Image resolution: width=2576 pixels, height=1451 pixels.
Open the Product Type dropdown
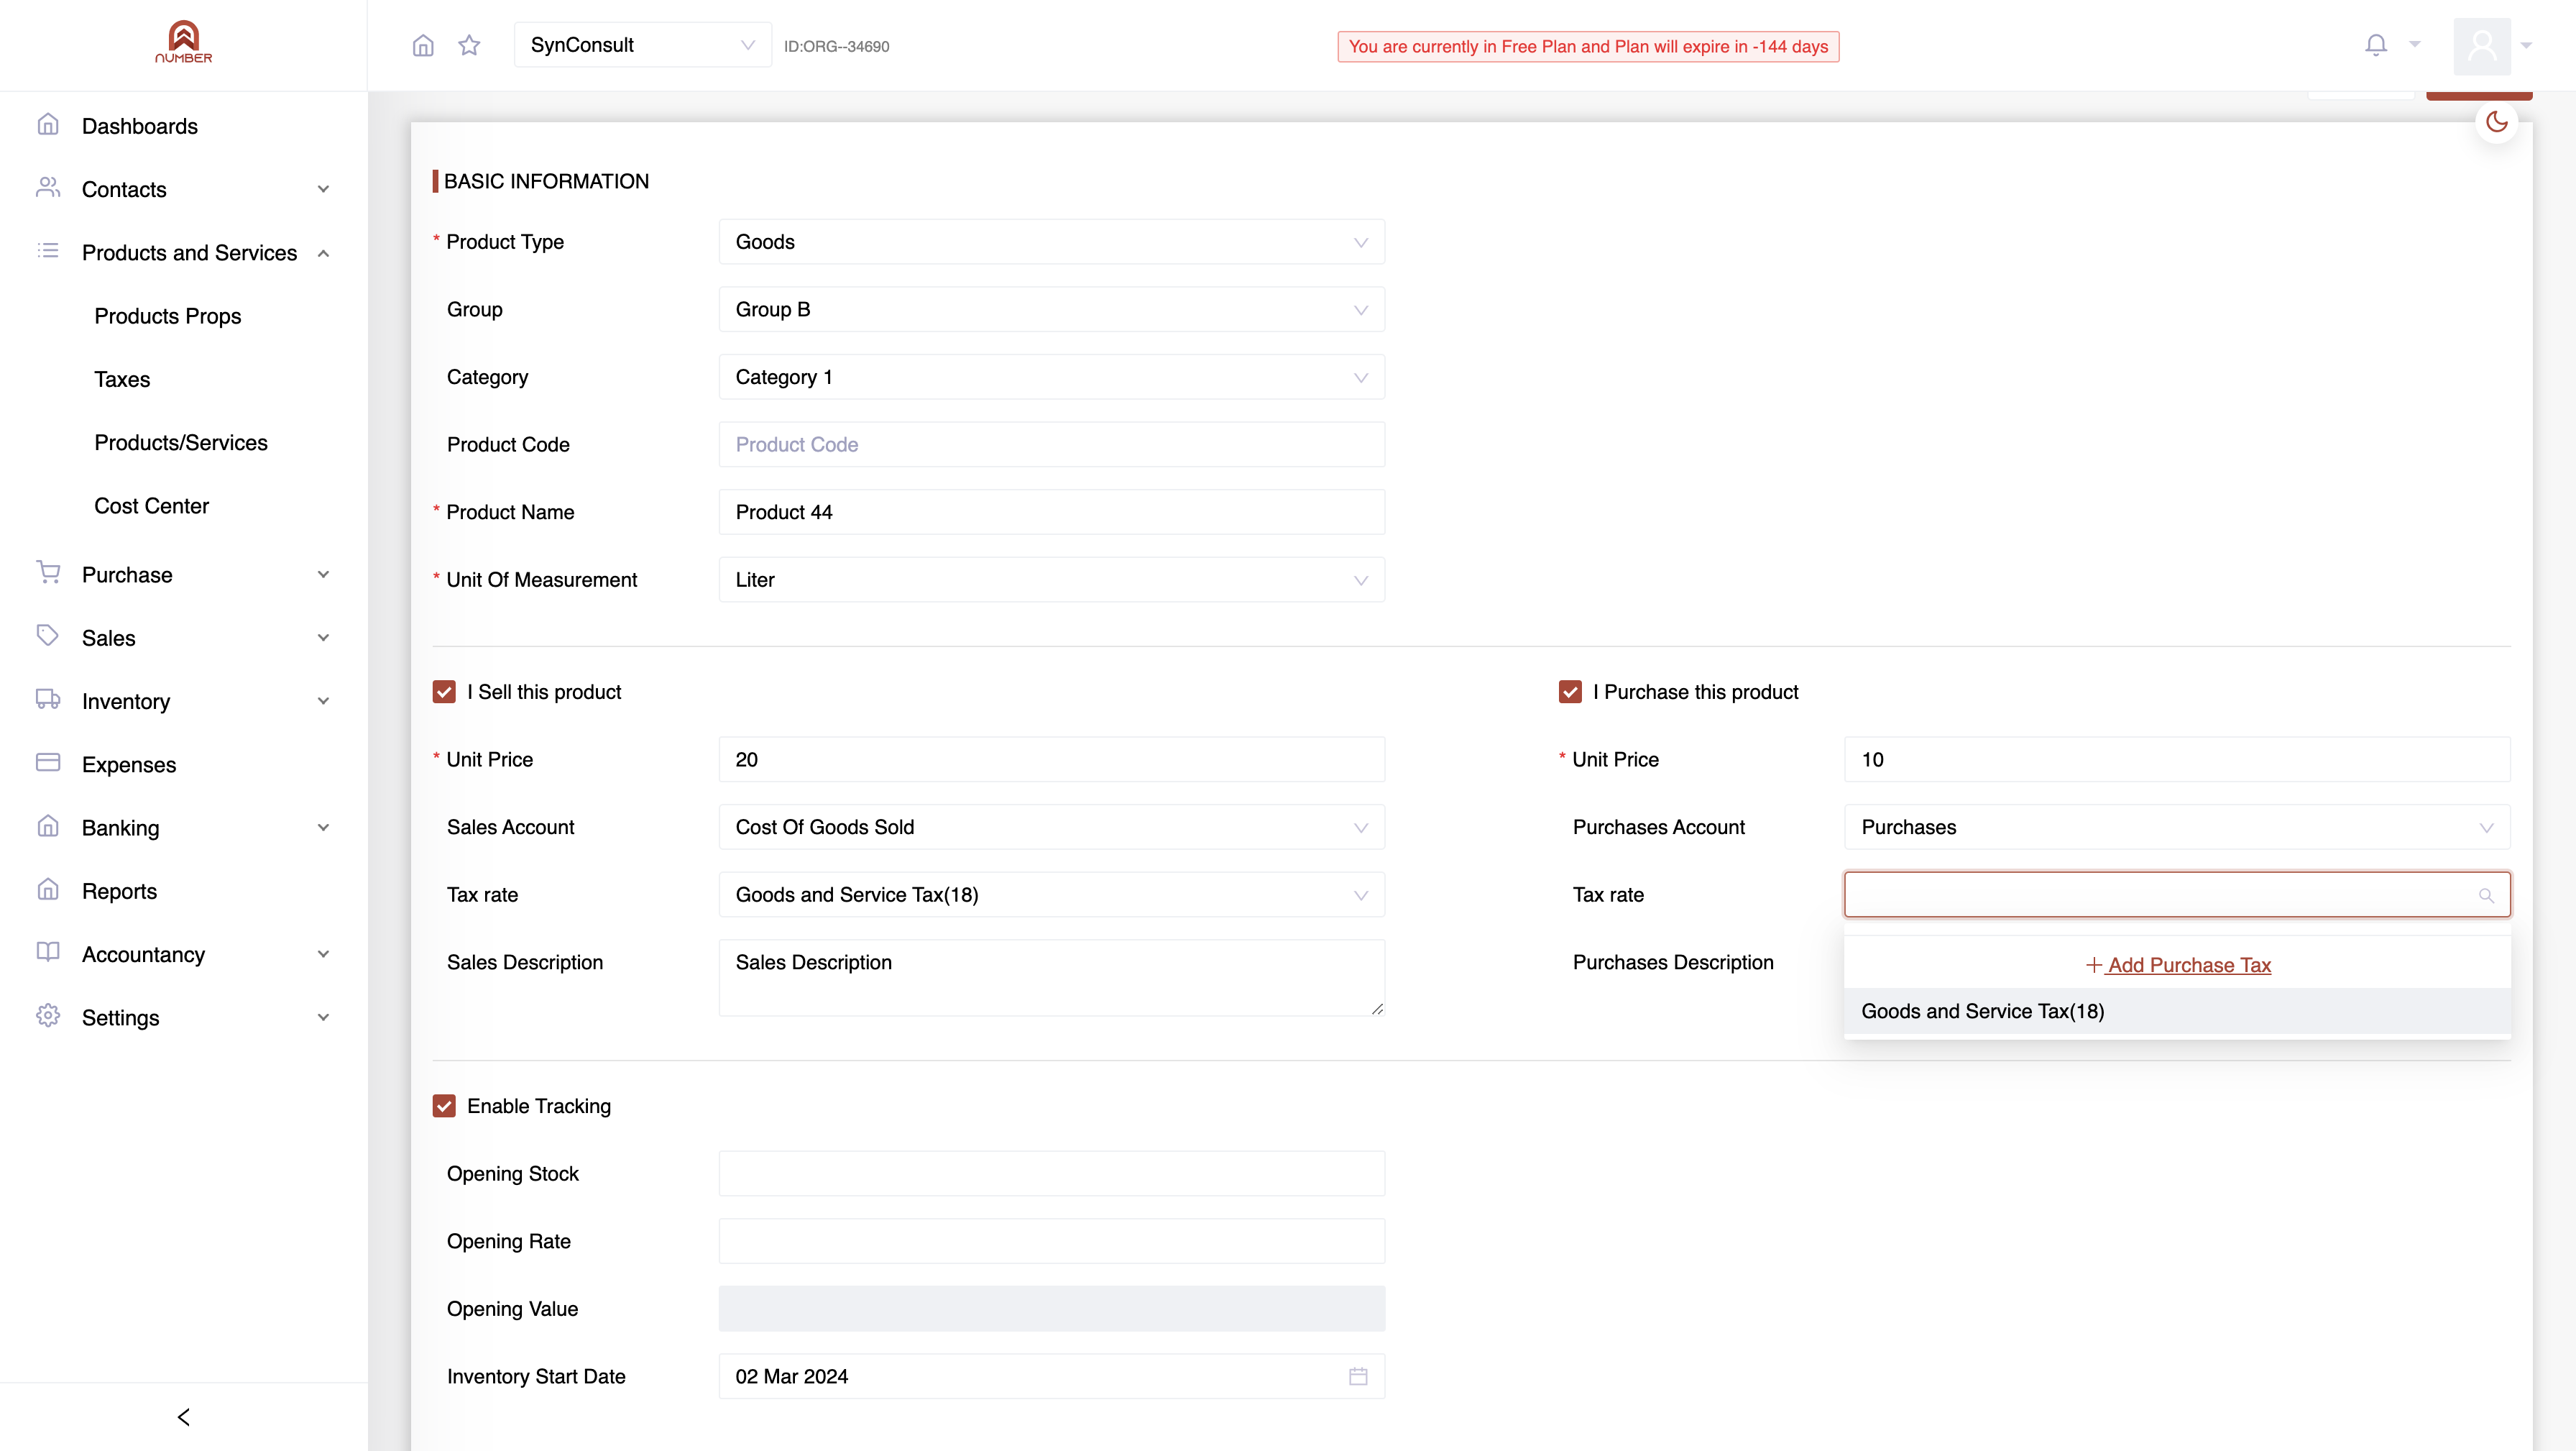(1051, 242)
